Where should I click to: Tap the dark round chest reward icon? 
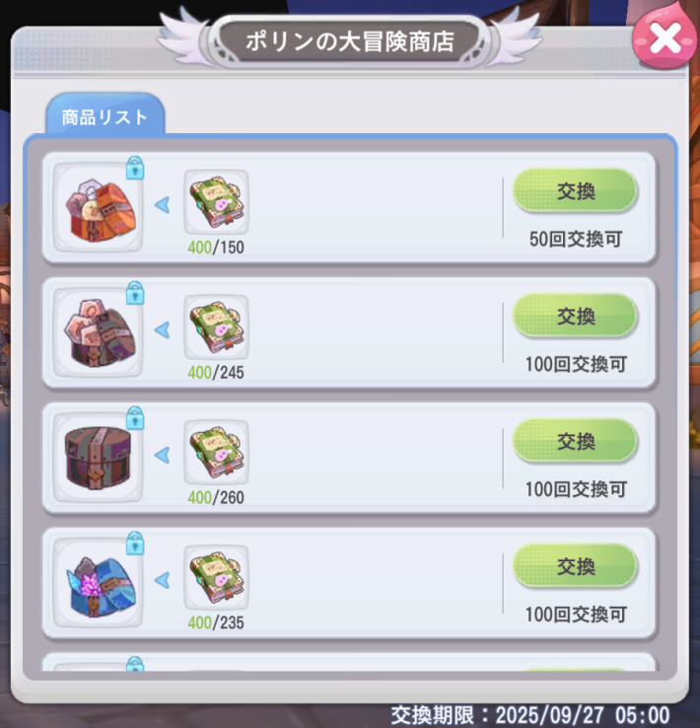[98, 458]
